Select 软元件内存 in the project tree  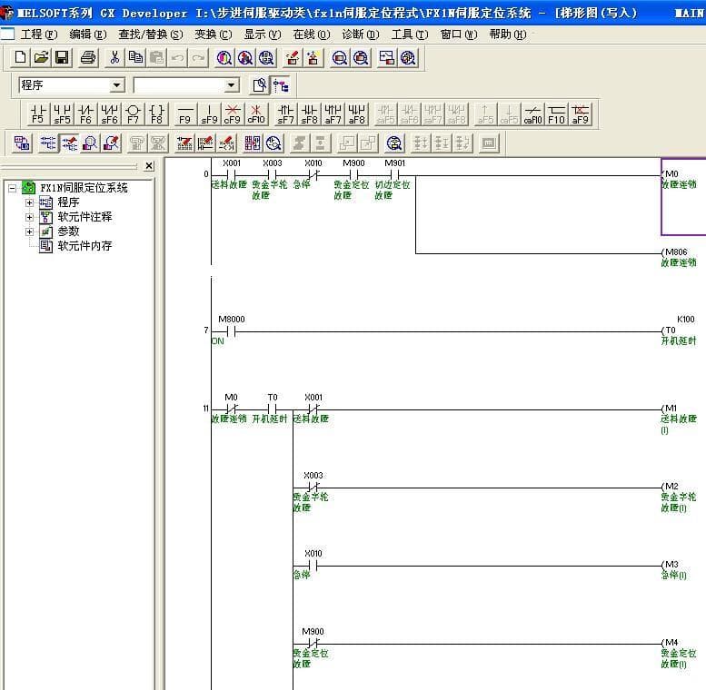pyautogui.click(x=85, y=246)
